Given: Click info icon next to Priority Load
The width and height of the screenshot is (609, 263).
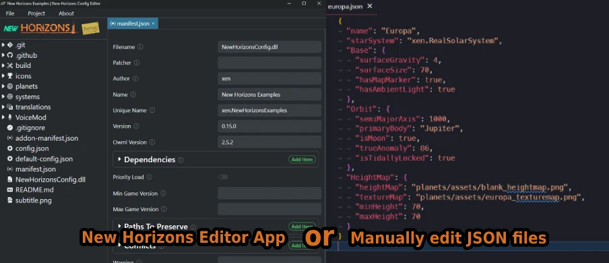Looking at the screenshot, I should [x=149, y=177].
